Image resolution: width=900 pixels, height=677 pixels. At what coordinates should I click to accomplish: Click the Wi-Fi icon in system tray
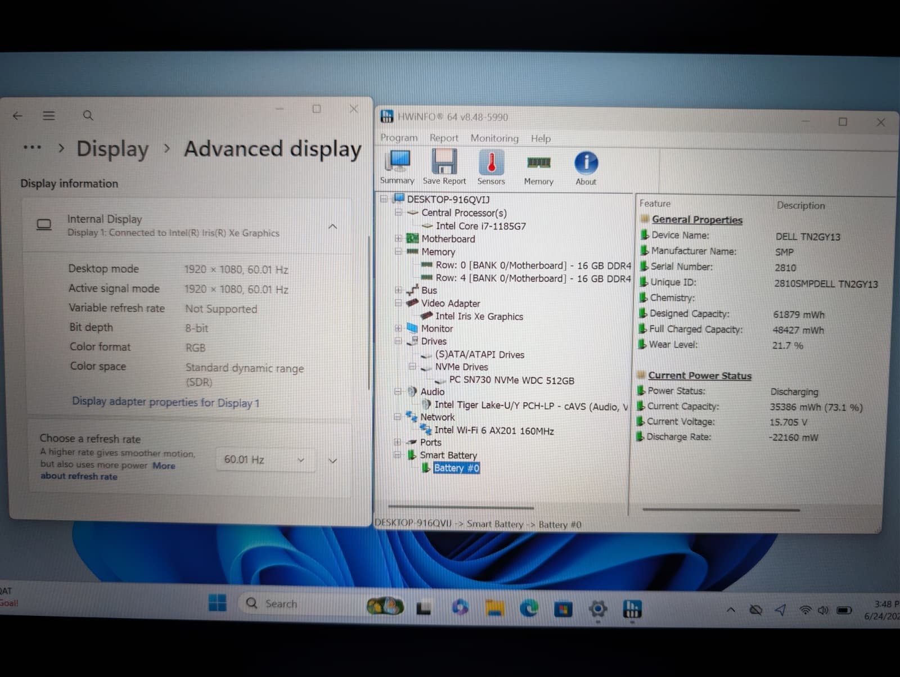[805, 610]
